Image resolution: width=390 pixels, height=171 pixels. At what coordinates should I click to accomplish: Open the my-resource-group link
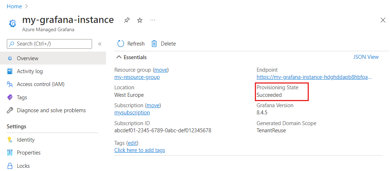pyautogui.click(x=137, y=77)
